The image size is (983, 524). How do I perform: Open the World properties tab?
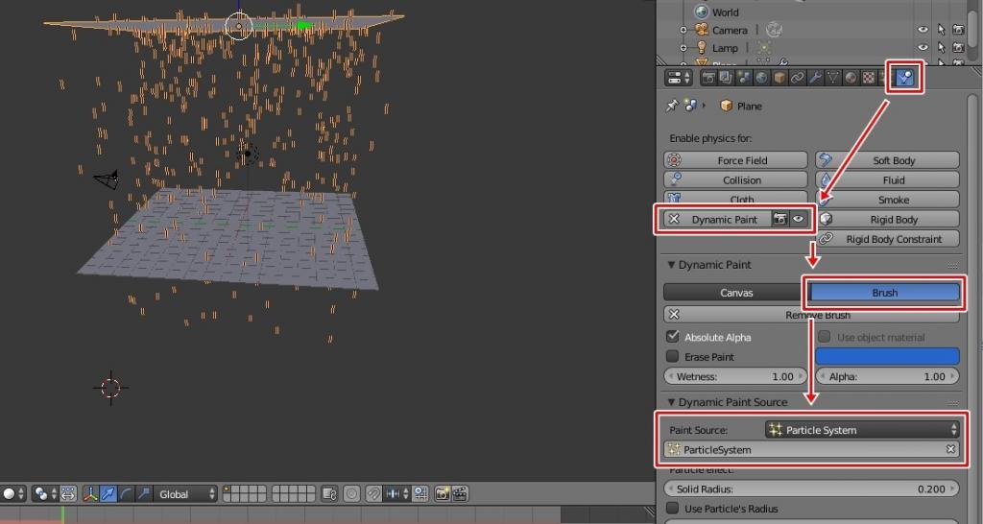tap(761, 78)
